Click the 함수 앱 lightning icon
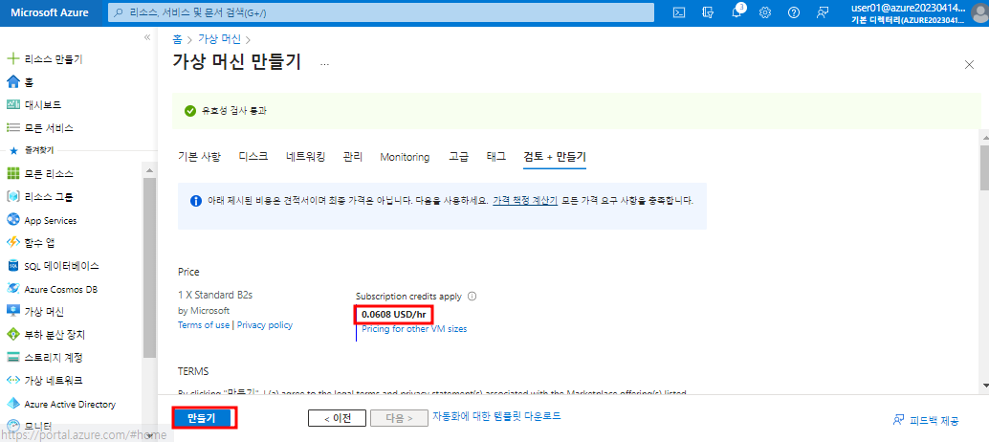The height and width of the screenshot is (442, 989). tap(12, 243)
